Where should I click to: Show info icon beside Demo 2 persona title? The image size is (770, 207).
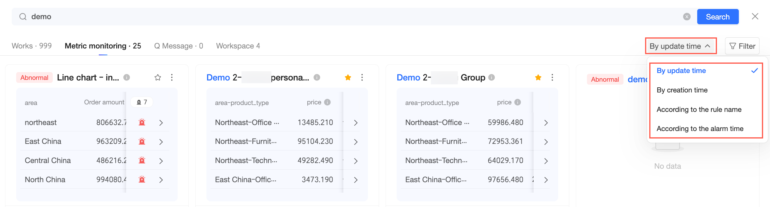pyautogui.click(x=317, y=77)
